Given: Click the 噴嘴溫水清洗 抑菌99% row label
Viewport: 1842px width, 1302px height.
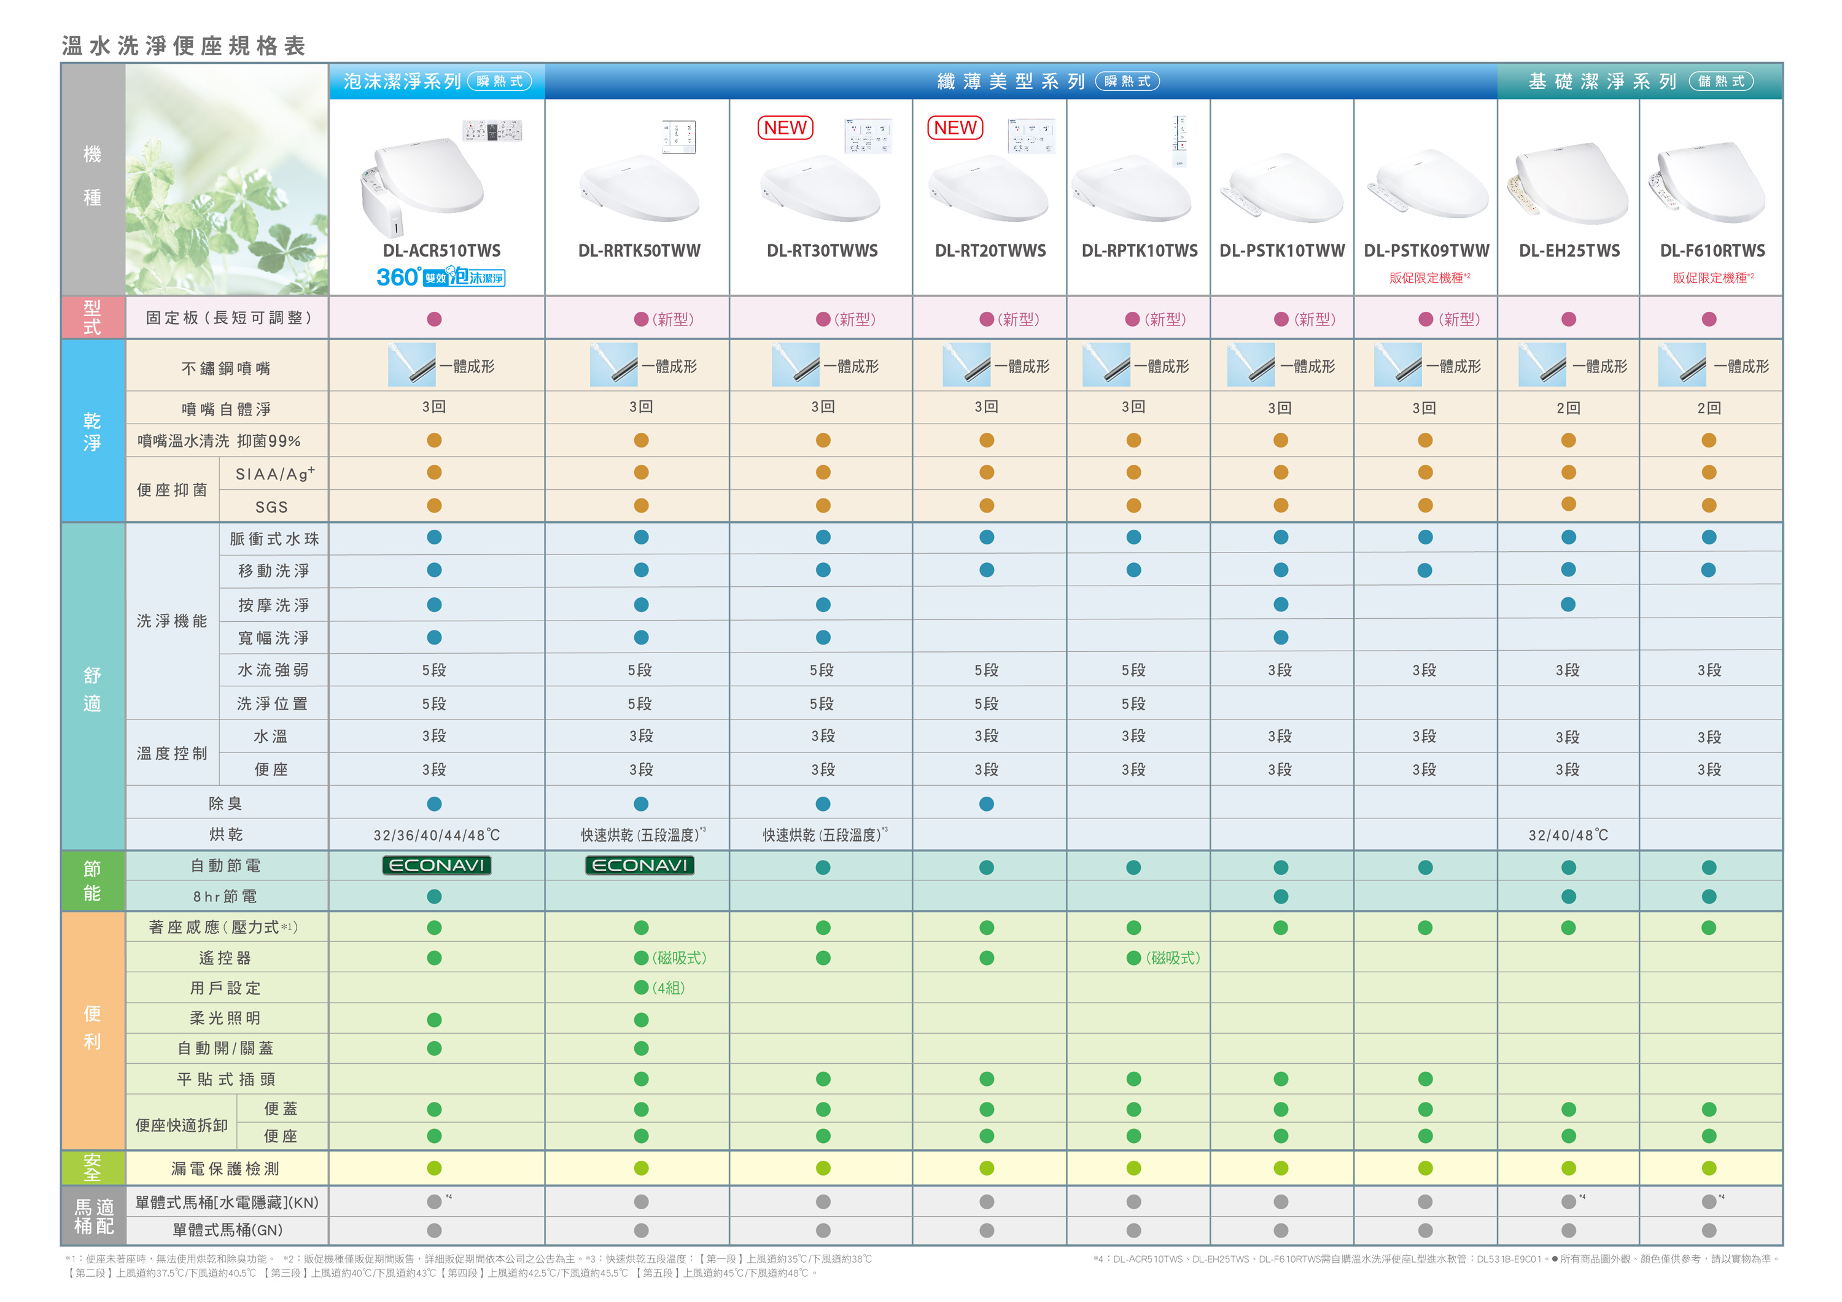Looking at the screenshot, I should click(219, 440).
